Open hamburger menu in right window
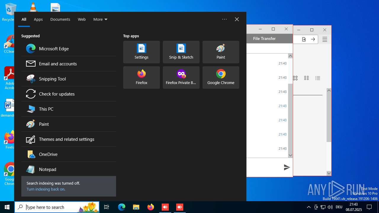This screenshot has height=213, width=379. (x=325, y=39)
